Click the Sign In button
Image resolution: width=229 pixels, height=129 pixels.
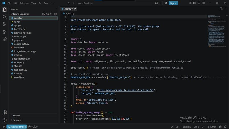tap(173, 3)
